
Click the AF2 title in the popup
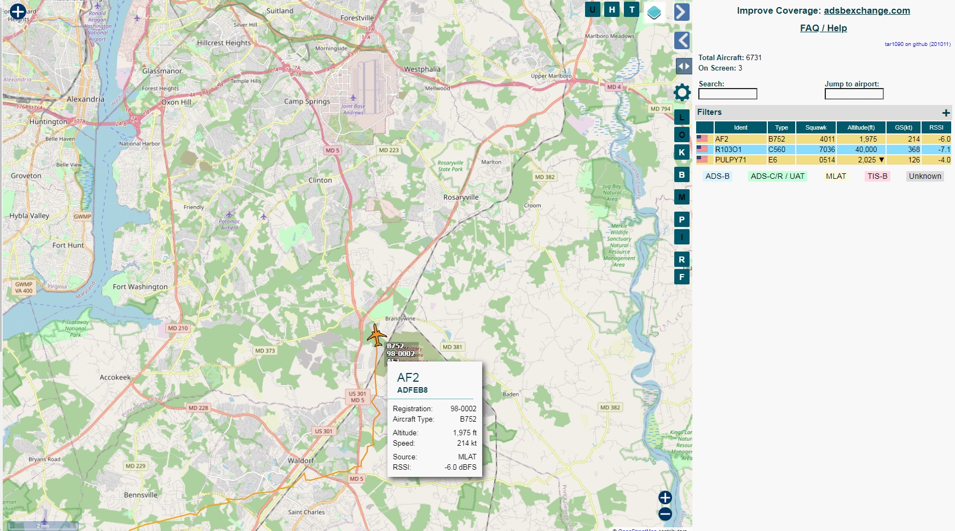click(x=408, y=377)
